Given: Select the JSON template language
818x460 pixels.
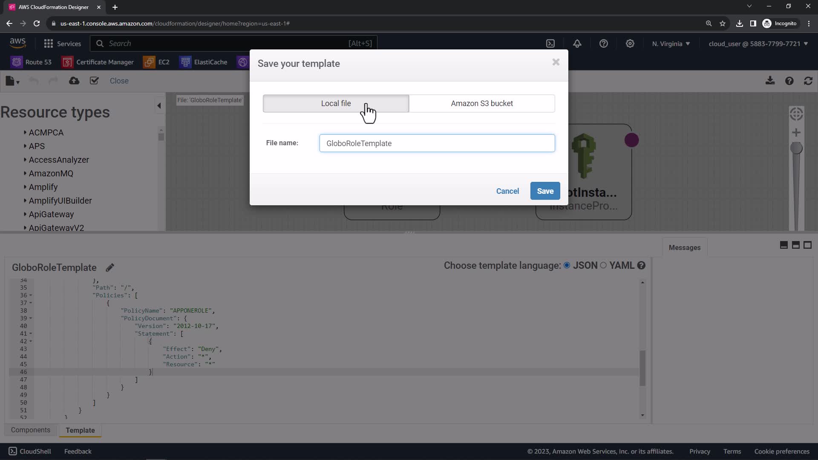Looking at the screenshot, I should coord(567,265).
